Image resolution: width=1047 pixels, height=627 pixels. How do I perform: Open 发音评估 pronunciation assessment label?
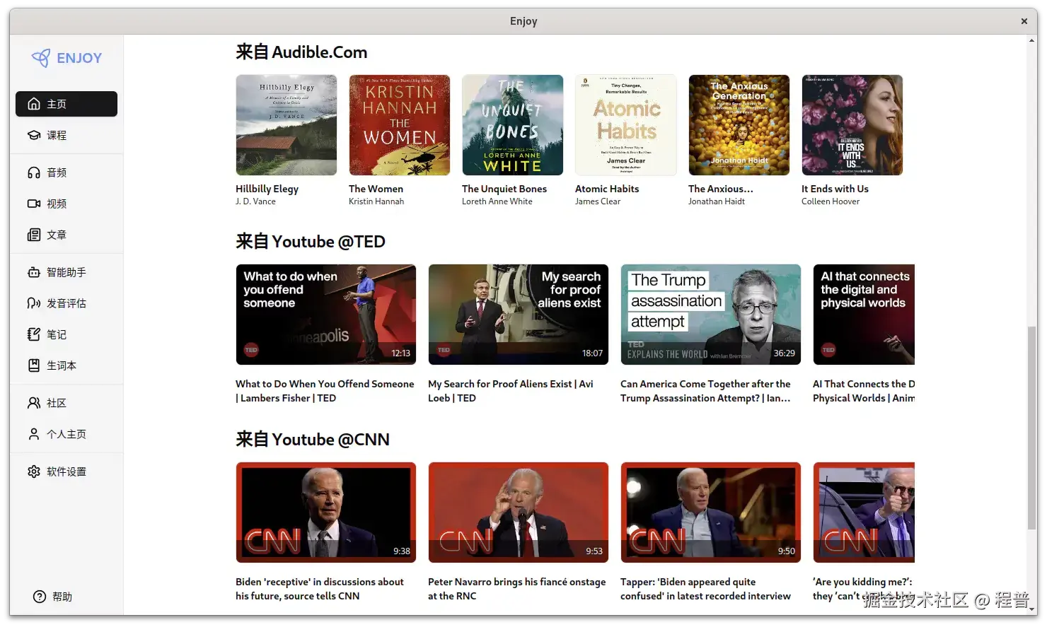pyautogui.click(x=66, y=303)
